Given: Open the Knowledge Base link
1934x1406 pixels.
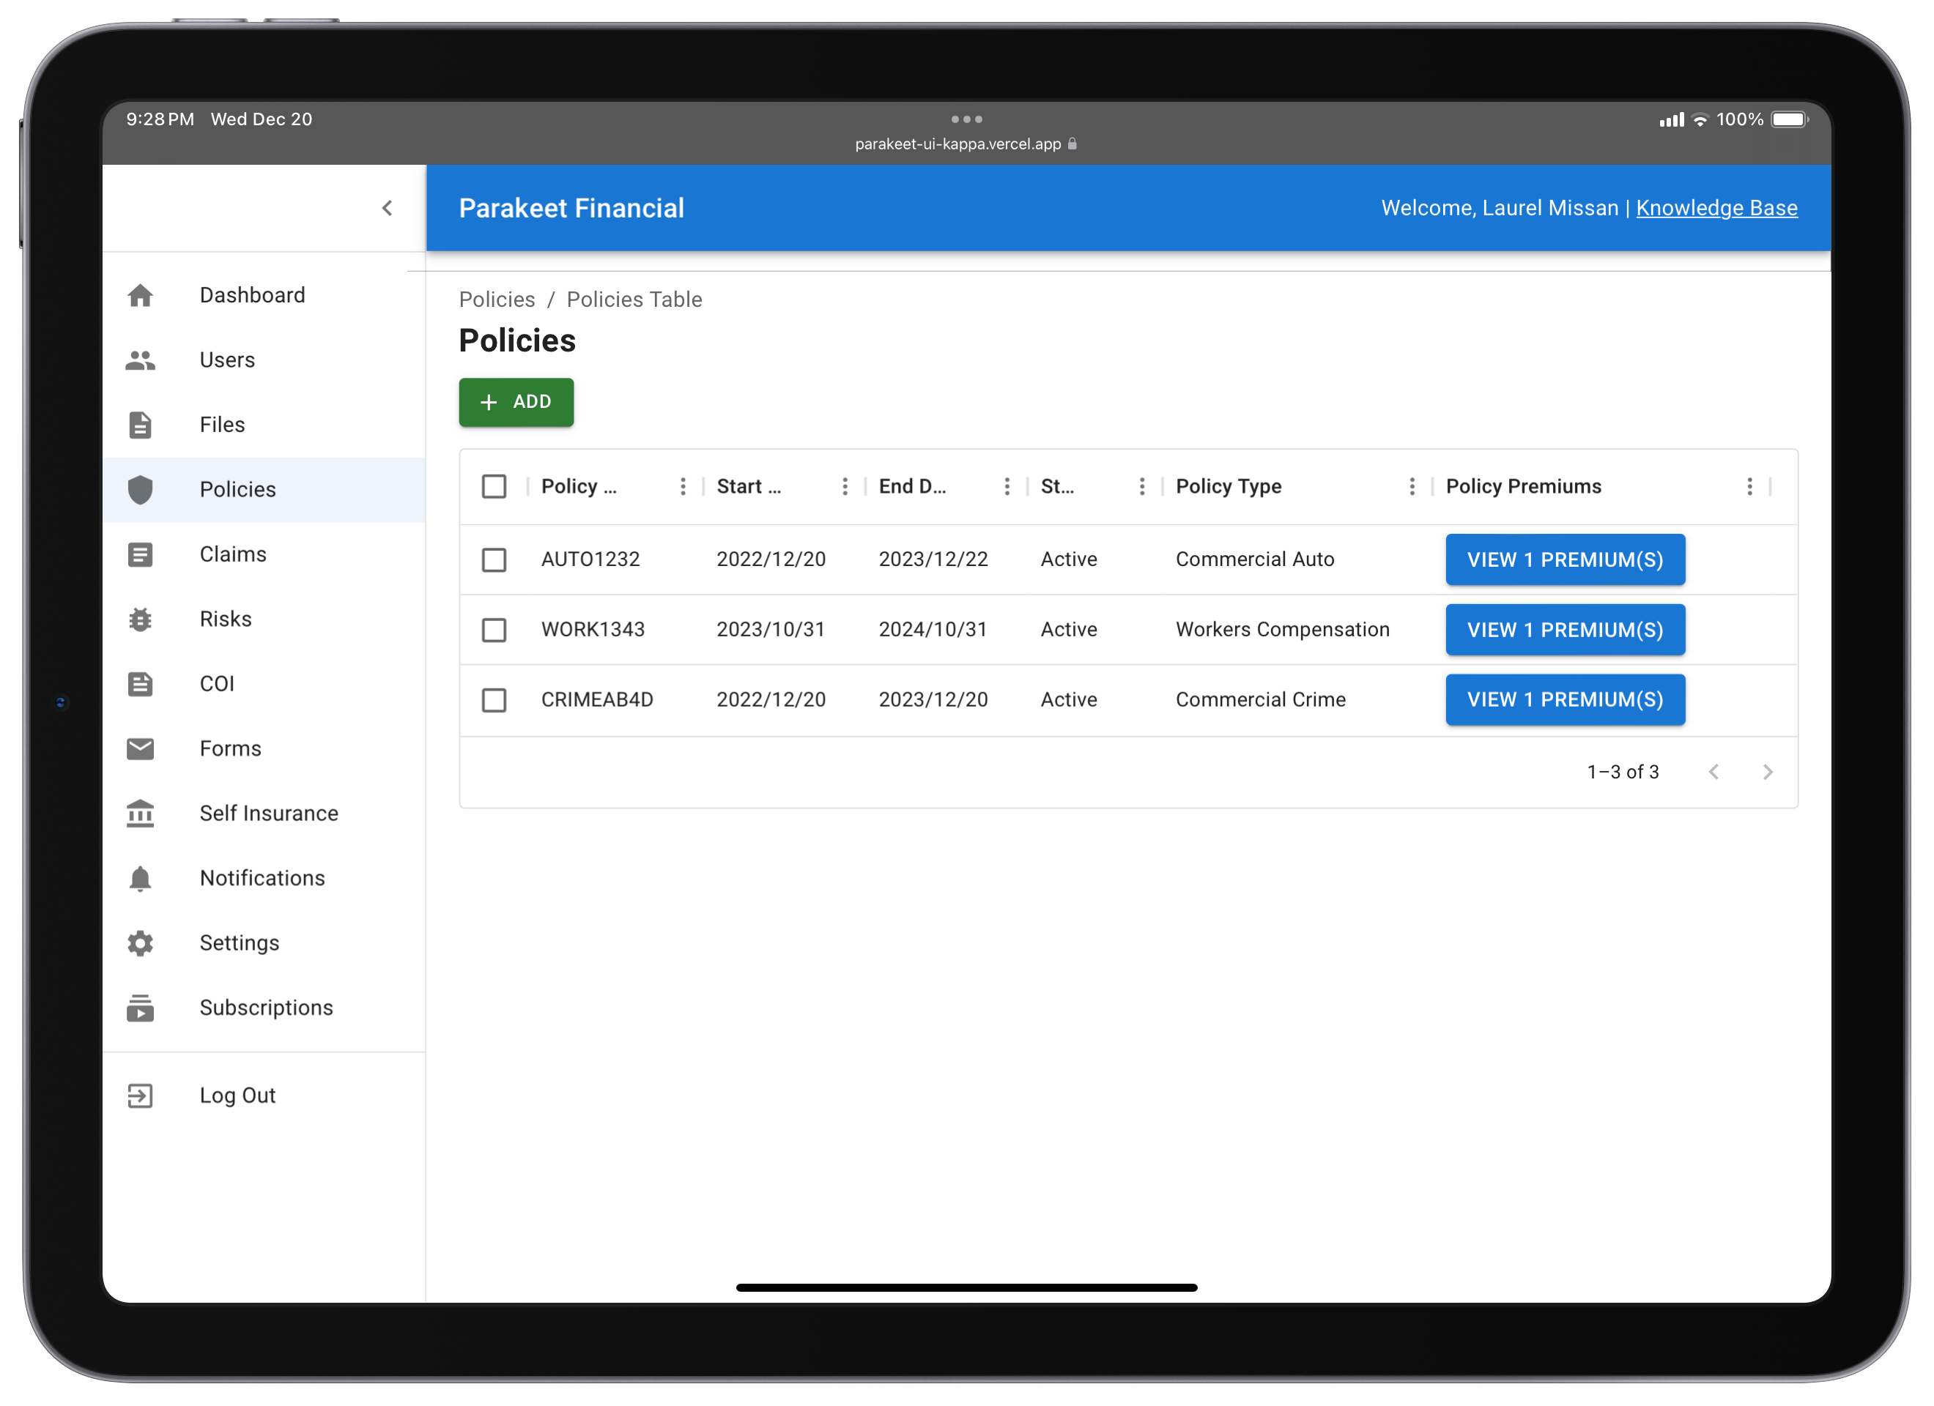Looking at the screenshot, I should coord(1716,209).
